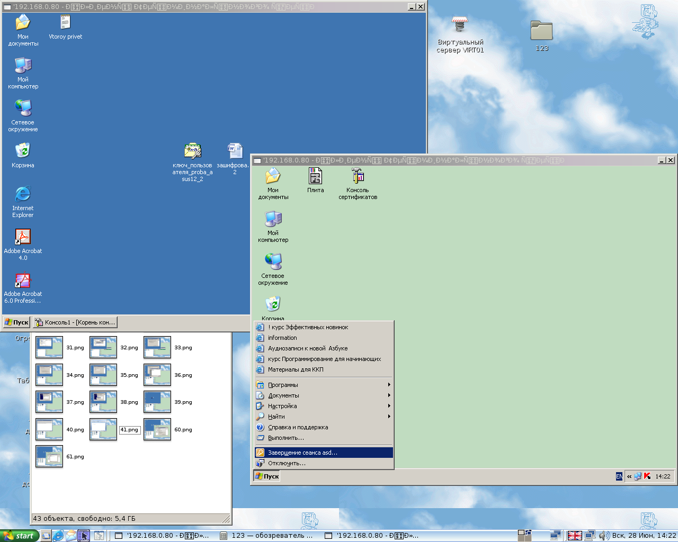Open the Виртуальный сервер VIRT01 icon
The image size is (678, 542).
coord(460,25)
